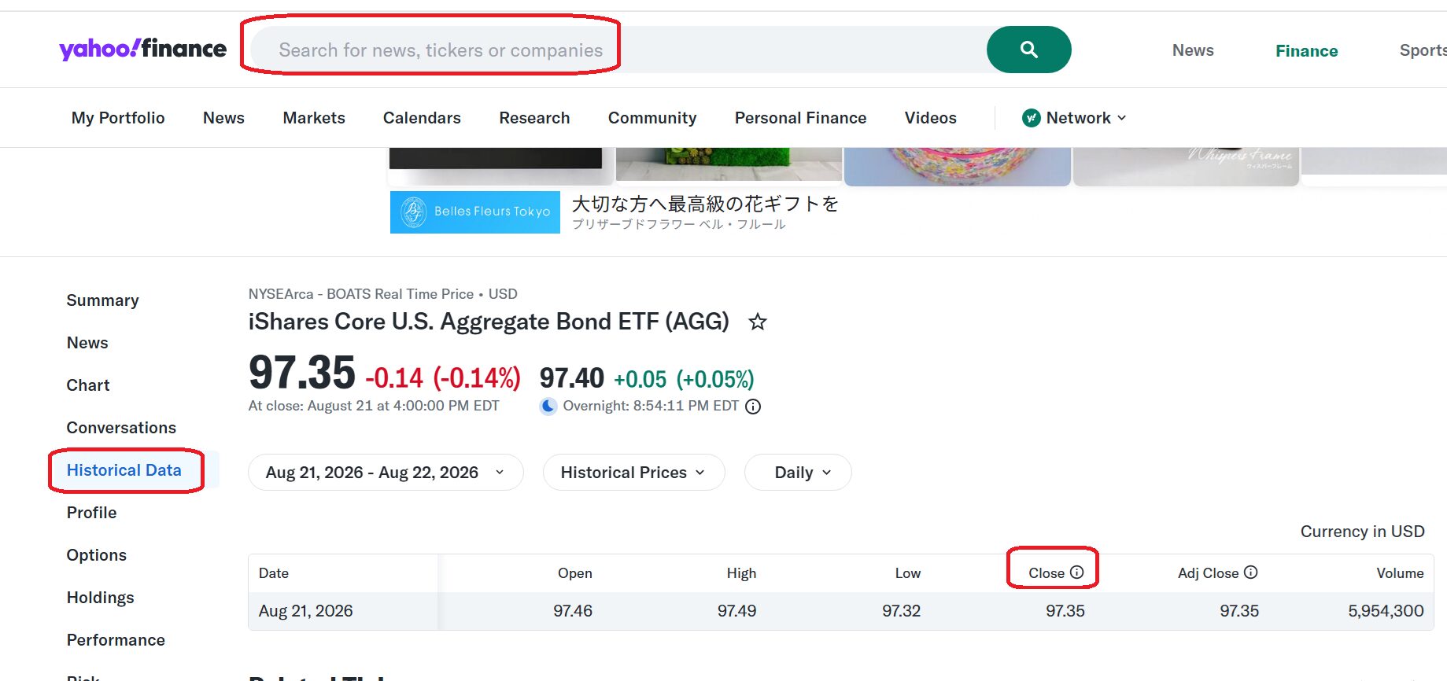
Task: Open overnight price info icon
Action: [x=753, y=407]
